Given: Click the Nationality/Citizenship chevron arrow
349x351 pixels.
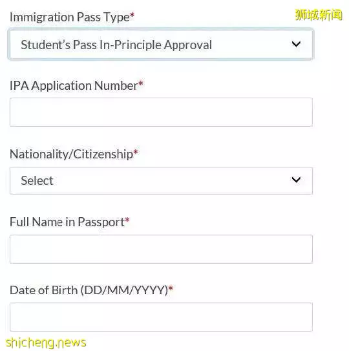Looking at the screenshot, I should 296,180.
